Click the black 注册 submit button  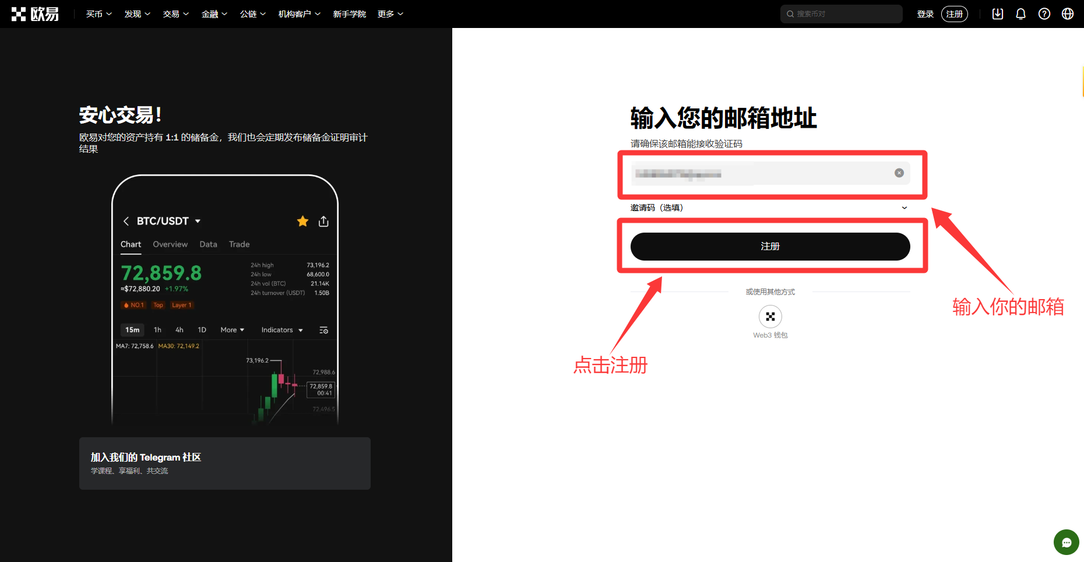click(770, 247)
